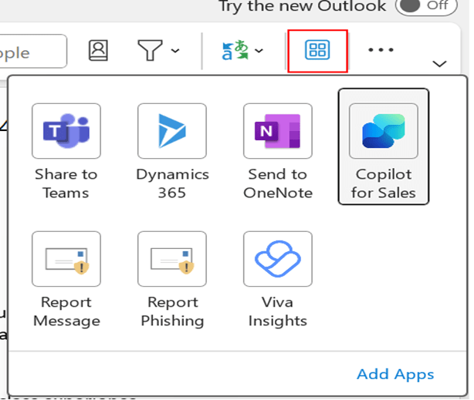Launch the Dynamics 365 add-in
474x400 pixels.
coord(172,129)
